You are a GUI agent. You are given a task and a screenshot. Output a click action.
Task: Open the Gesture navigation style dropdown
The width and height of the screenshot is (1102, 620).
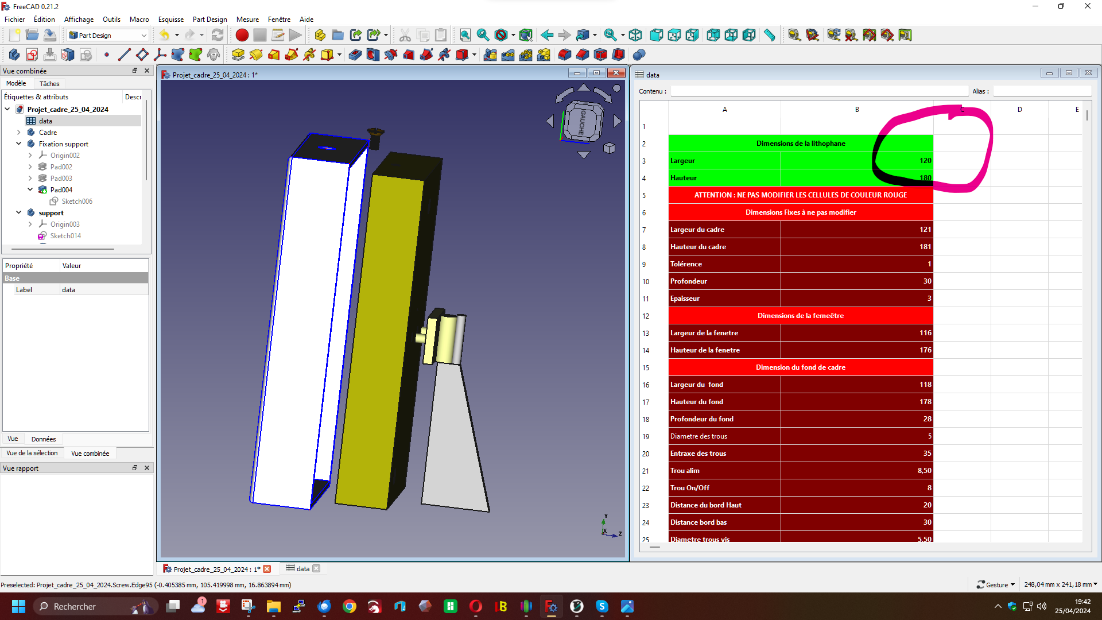996,584
